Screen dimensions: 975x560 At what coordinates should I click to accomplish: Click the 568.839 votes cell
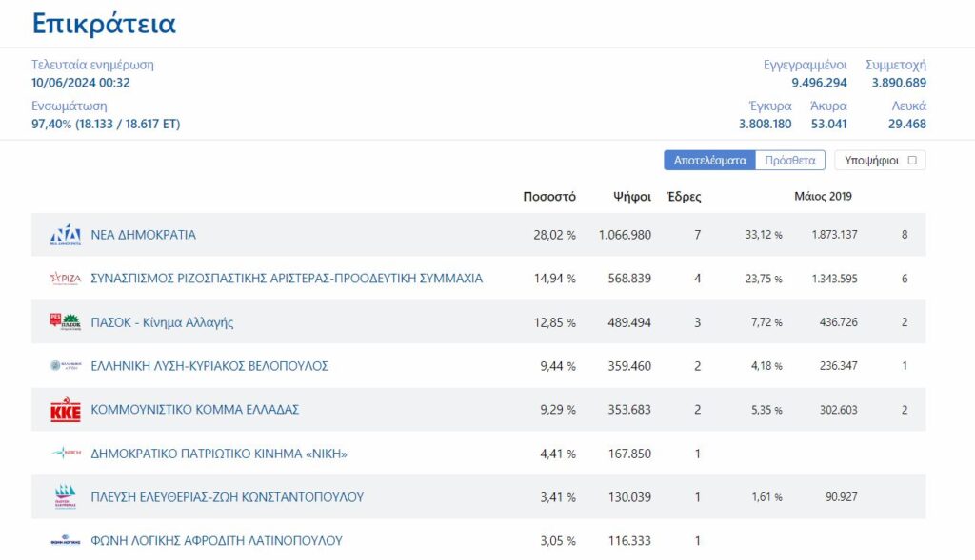pyautogui.click(x=629, y=279)
